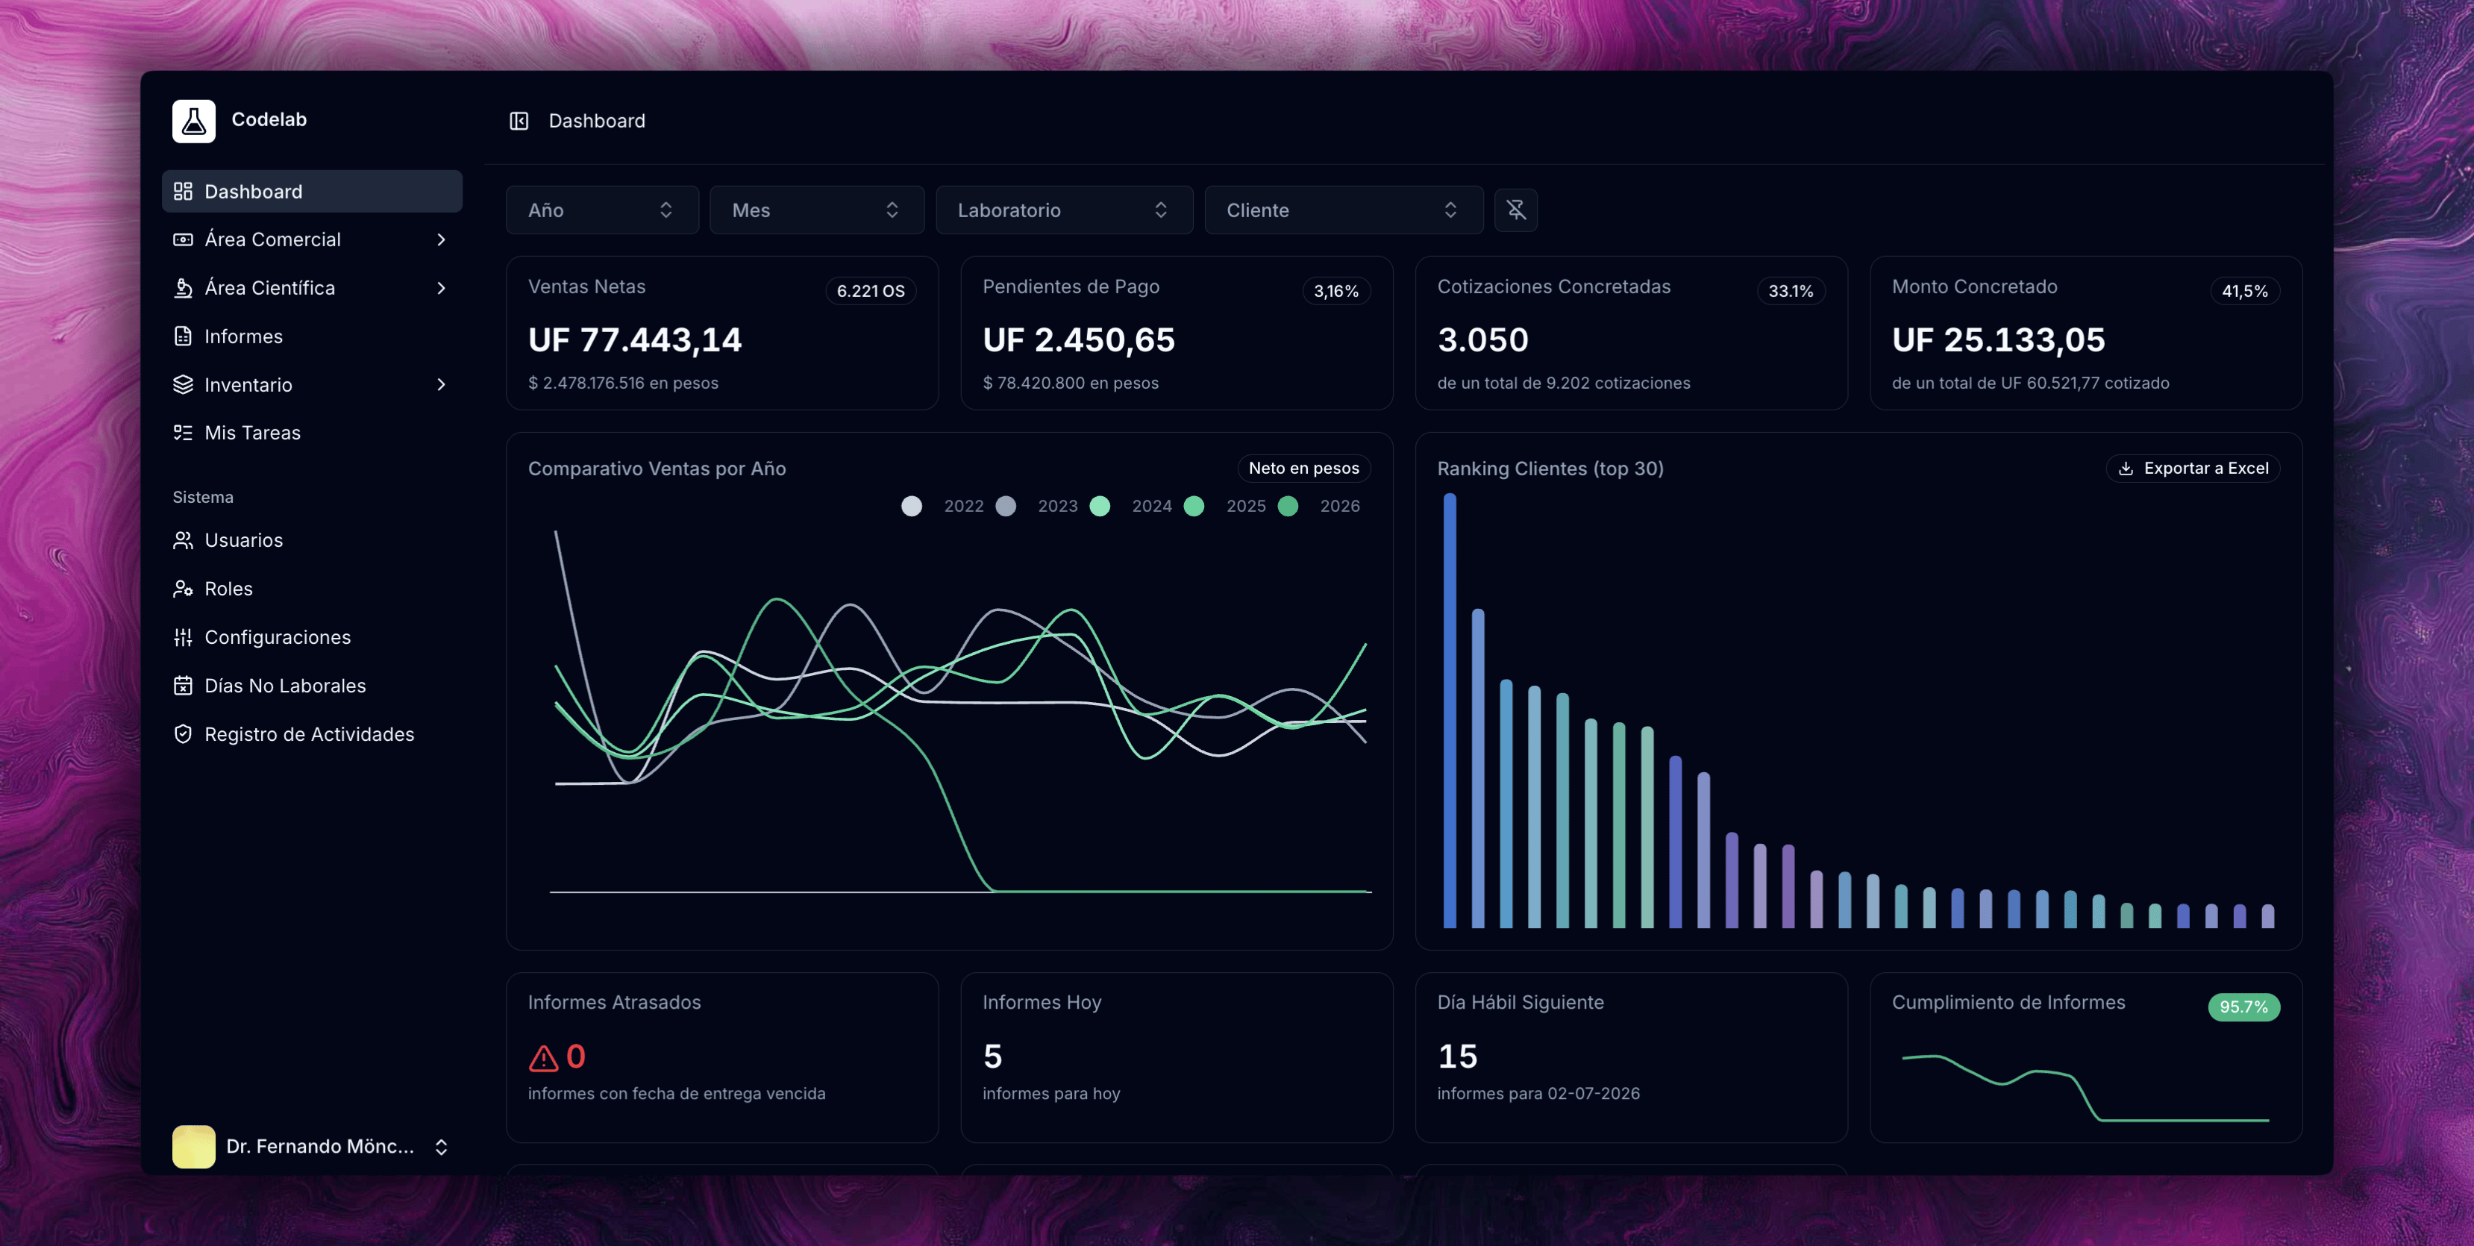This screenshot has width=2474, height=1246.
Task: Click the '$ 2.478.176.516 en pesos' text
Action: 623,382
